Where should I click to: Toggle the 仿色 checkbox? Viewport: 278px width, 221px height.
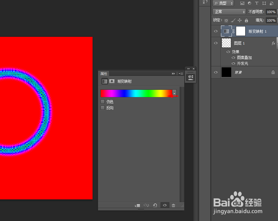pos(103,102)
